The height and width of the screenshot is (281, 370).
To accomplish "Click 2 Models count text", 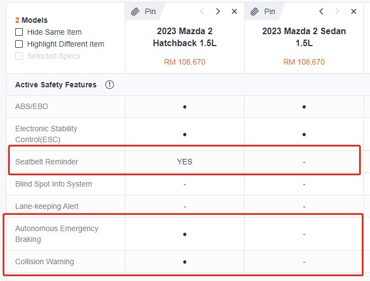I will pyautogui.click(x=31, y=20).
